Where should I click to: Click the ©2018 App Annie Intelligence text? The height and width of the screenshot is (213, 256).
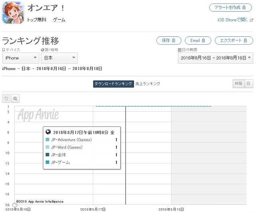[40, 201]
